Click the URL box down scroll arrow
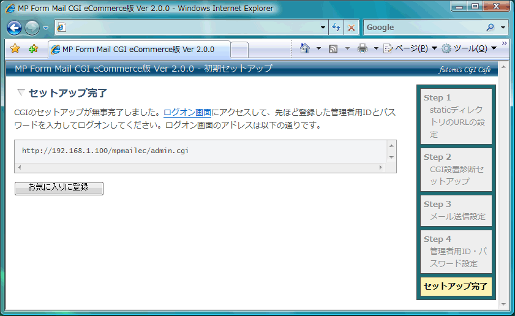Viewport: 515px width, 316px height. (x=391, y=157)
